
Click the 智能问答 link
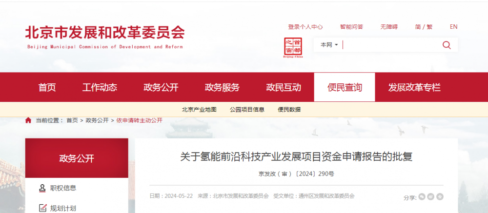pyautogui.click(x=351, y=27)
